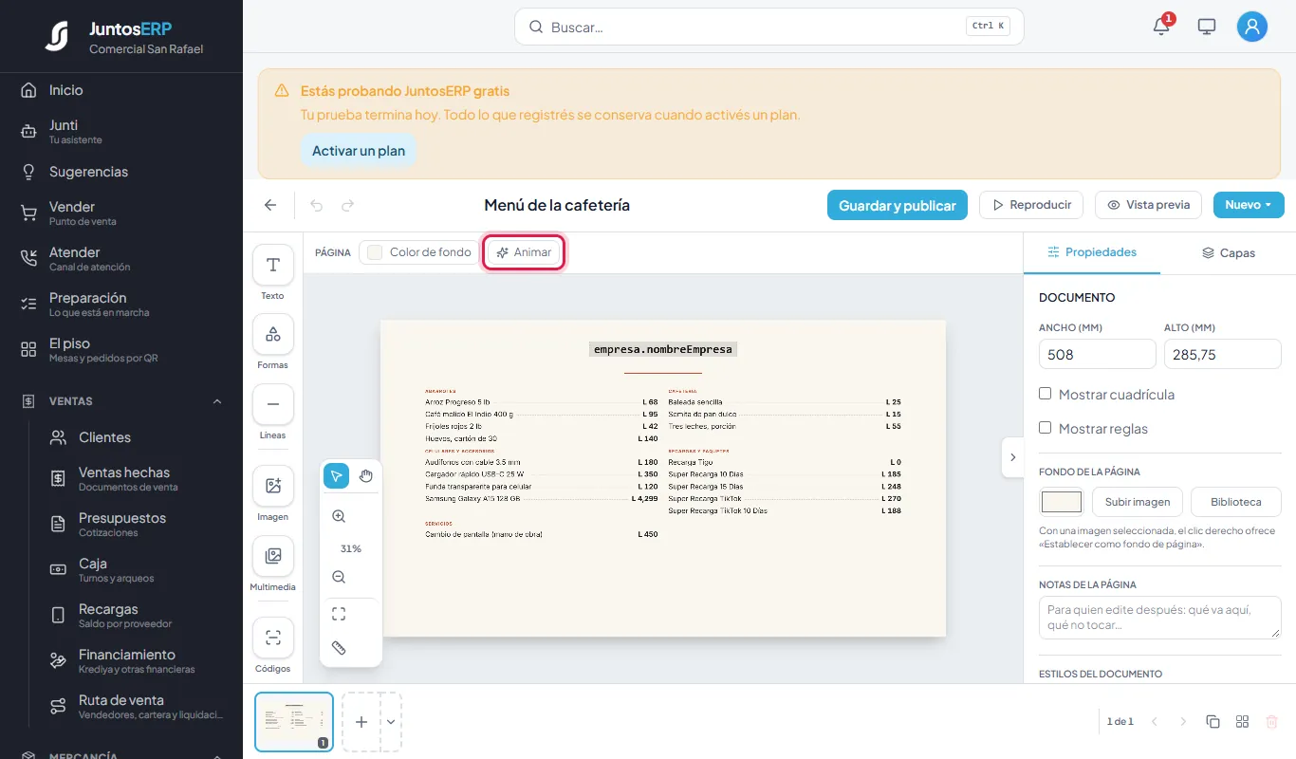1296x759 pixels.
Task: Enable Mostrar reglas checkbox
Action: pos(1045,428)
